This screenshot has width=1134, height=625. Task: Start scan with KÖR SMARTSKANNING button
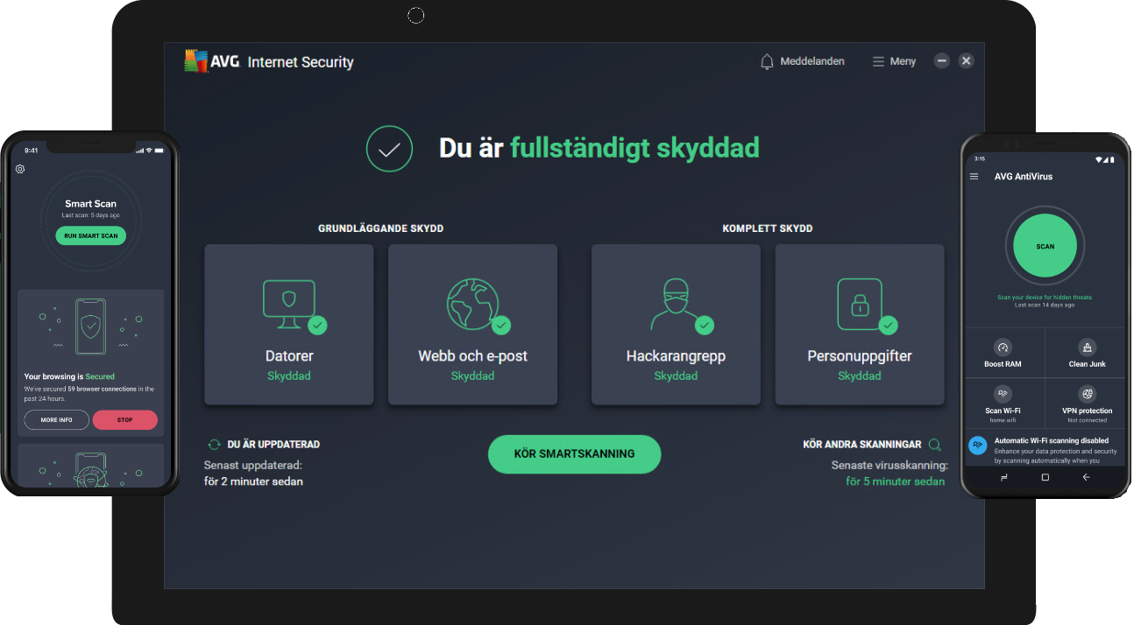pos(574,454)
